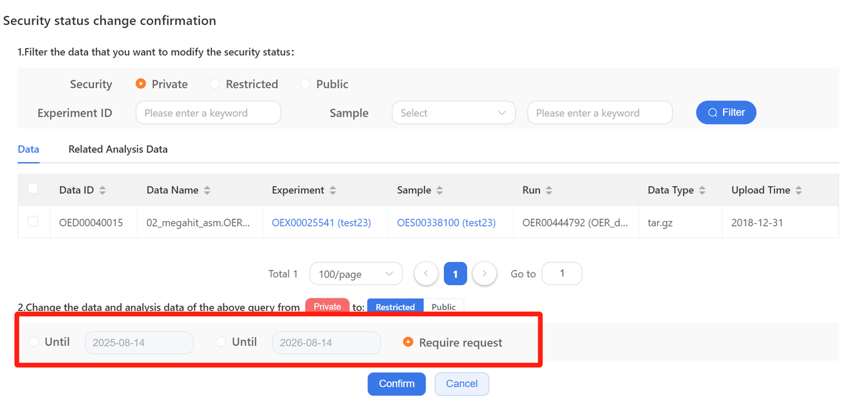Screen dimensions: 843x403
Task: Sort rows by Sample column
Action: (439, 190)
